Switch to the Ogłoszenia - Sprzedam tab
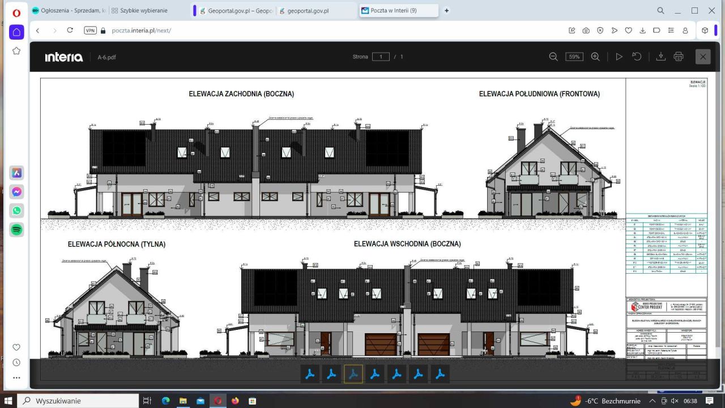725x408 pixels. pos(68,11)
